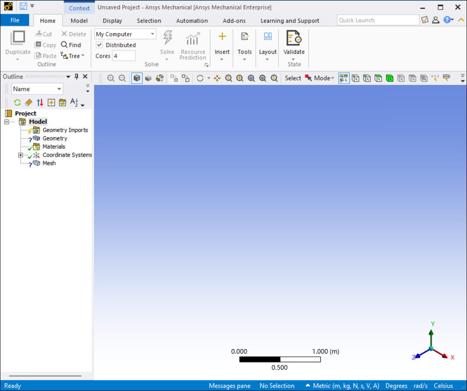Click the Quick Launch search box

coord(378,20)
